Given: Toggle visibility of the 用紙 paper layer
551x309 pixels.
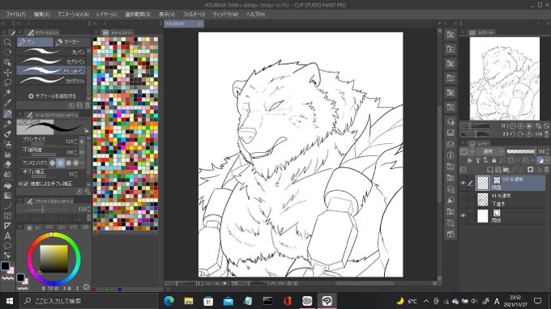Looking at the screenshot, I should click(x=463, y=216).
